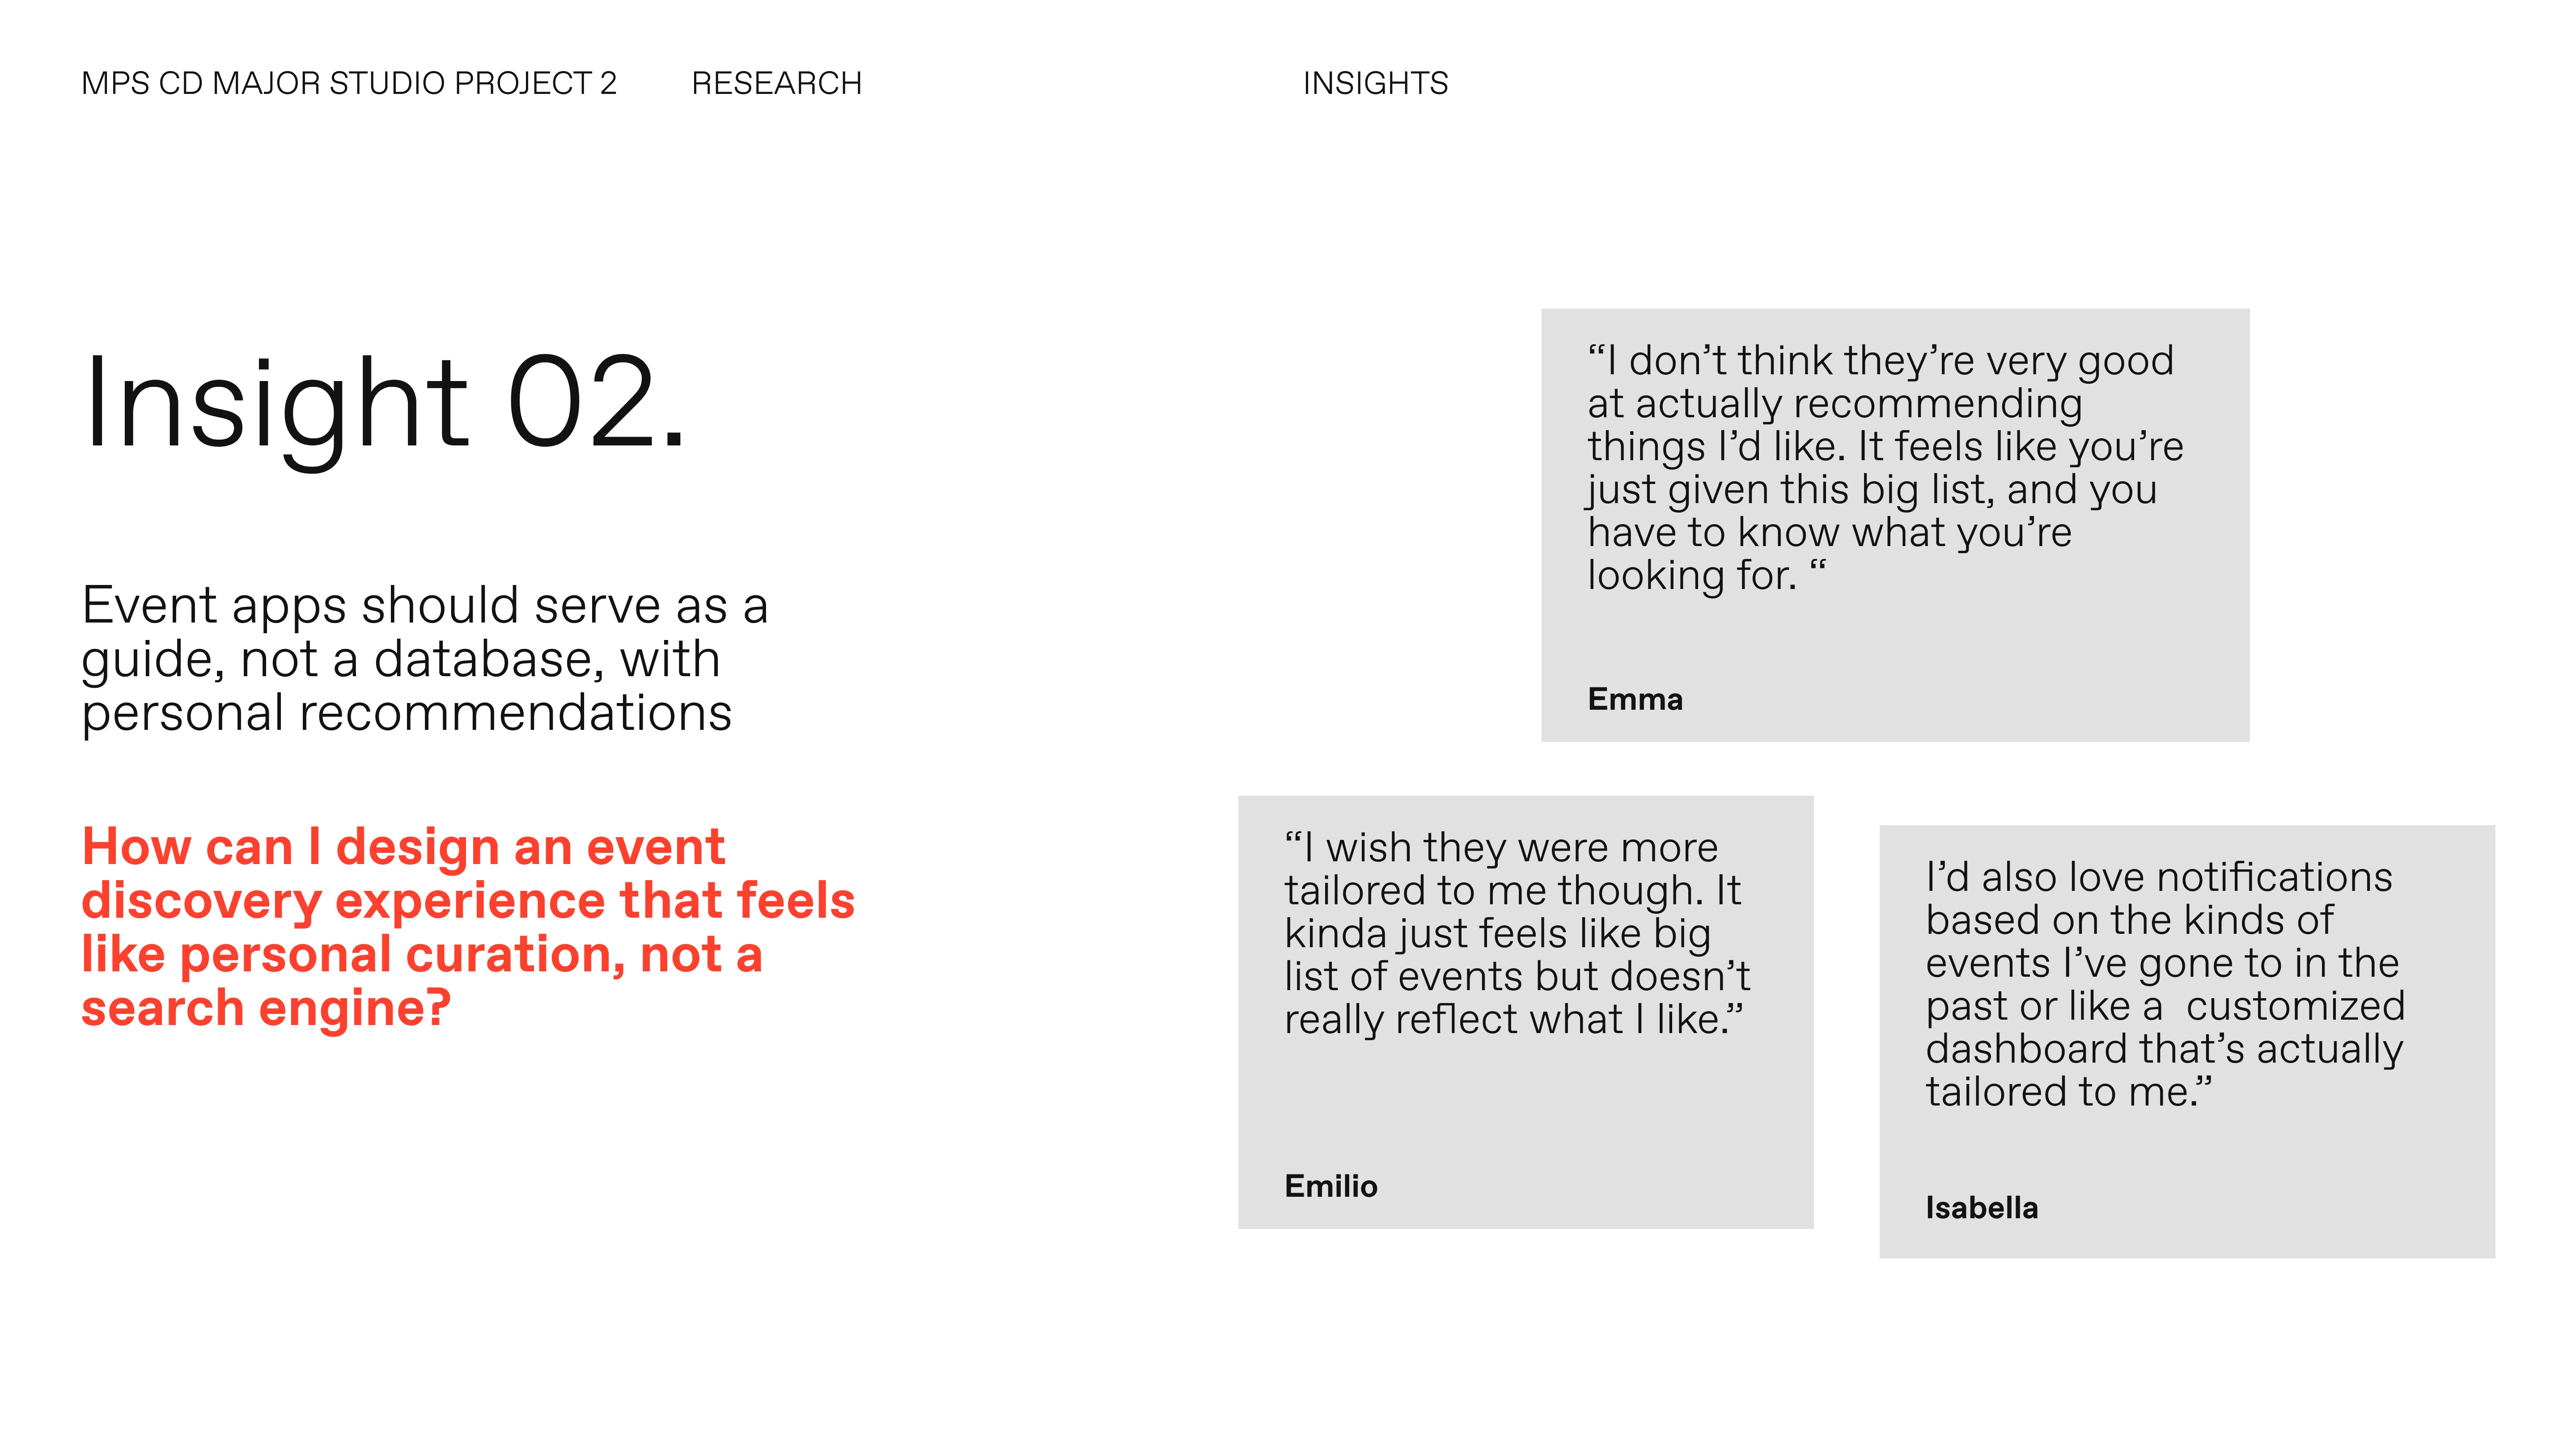Screen dimensions: 2576x1449
Task: Click the name Emma
Action: (1635, 699)
